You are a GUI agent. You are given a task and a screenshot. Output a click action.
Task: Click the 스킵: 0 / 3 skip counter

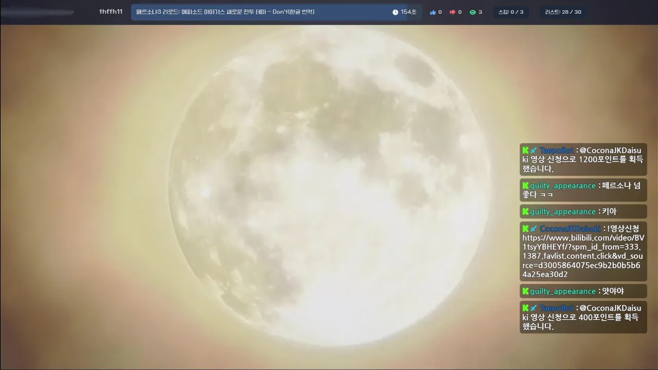(x=511, y=12)
